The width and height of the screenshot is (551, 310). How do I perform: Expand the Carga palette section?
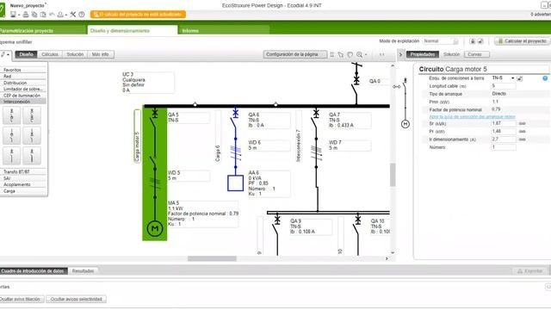23,191
